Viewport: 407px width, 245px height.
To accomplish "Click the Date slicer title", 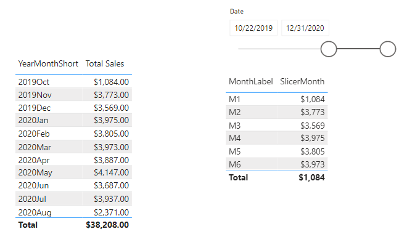I will click(x=237, y=12).
